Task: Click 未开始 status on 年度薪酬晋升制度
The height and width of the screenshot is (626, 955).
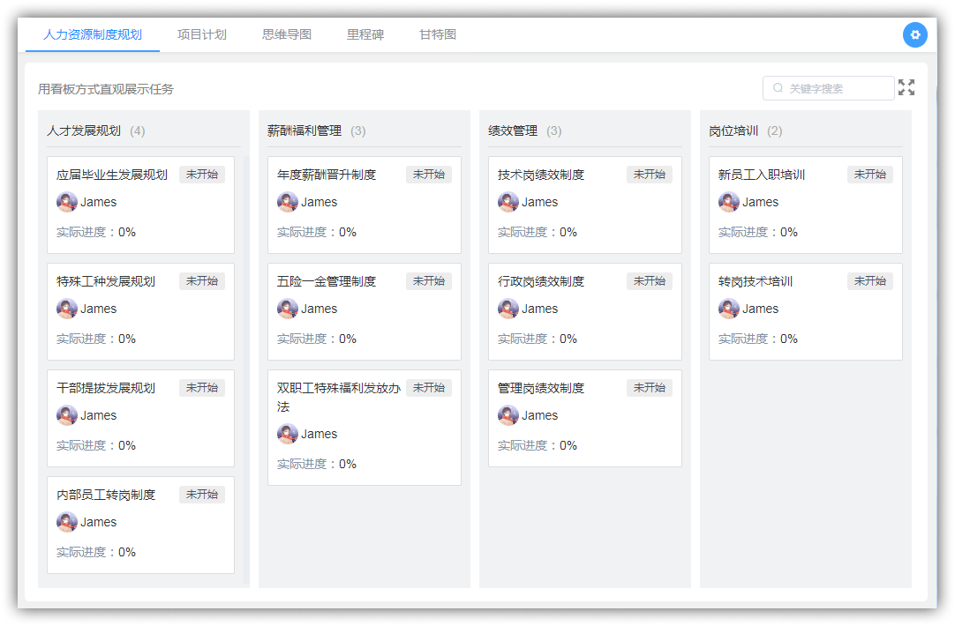Action: [x=429, y=175]
